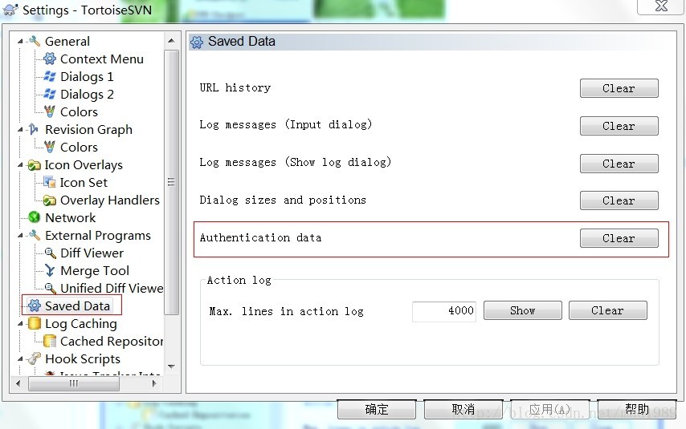Clear the action log
The image size is (686, 429).
coord(608,310)
